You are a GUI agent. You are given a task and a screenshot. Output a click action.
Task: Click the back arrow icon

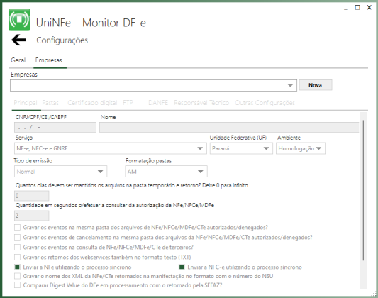coord(19,40)
